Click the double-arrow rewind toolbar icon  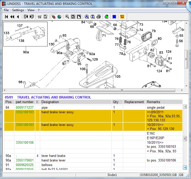[x=12, y=17]
